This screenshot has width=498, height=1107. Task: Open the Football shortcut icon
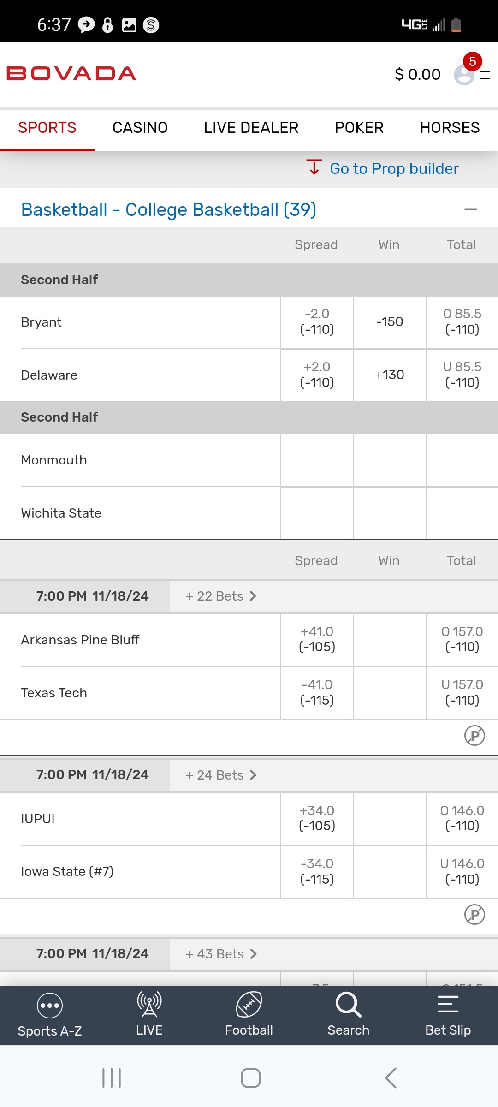[x=249, y=1005]
